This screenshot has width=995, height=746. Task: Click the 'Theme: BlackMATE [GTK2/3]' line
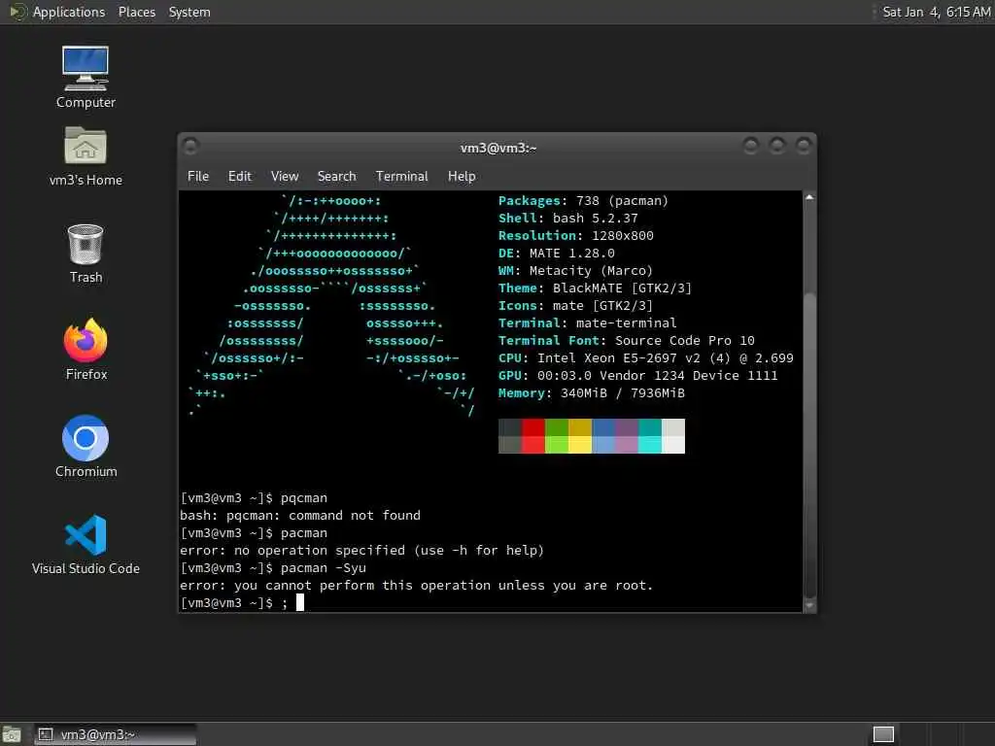click(x=595, y=288)
